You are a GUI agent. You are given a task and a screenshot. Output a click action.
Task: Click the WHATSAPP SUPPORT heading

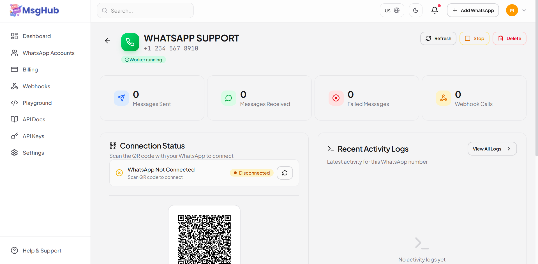pyautogui.click(x=191, y=38)
